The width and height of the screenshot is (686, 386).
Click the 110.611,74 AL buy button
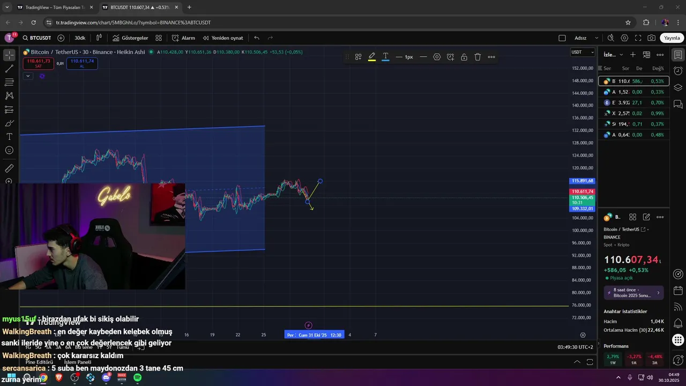coord(82,63)
